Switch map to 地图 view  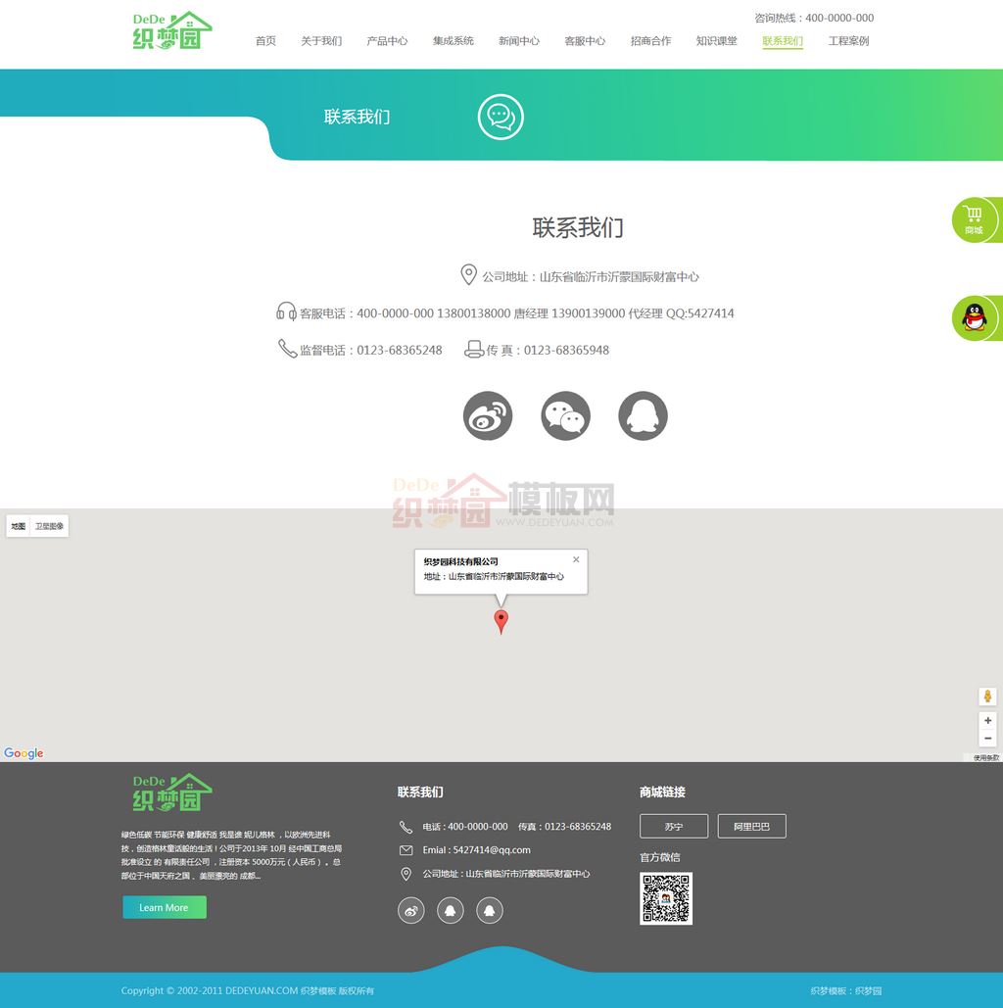19,526
